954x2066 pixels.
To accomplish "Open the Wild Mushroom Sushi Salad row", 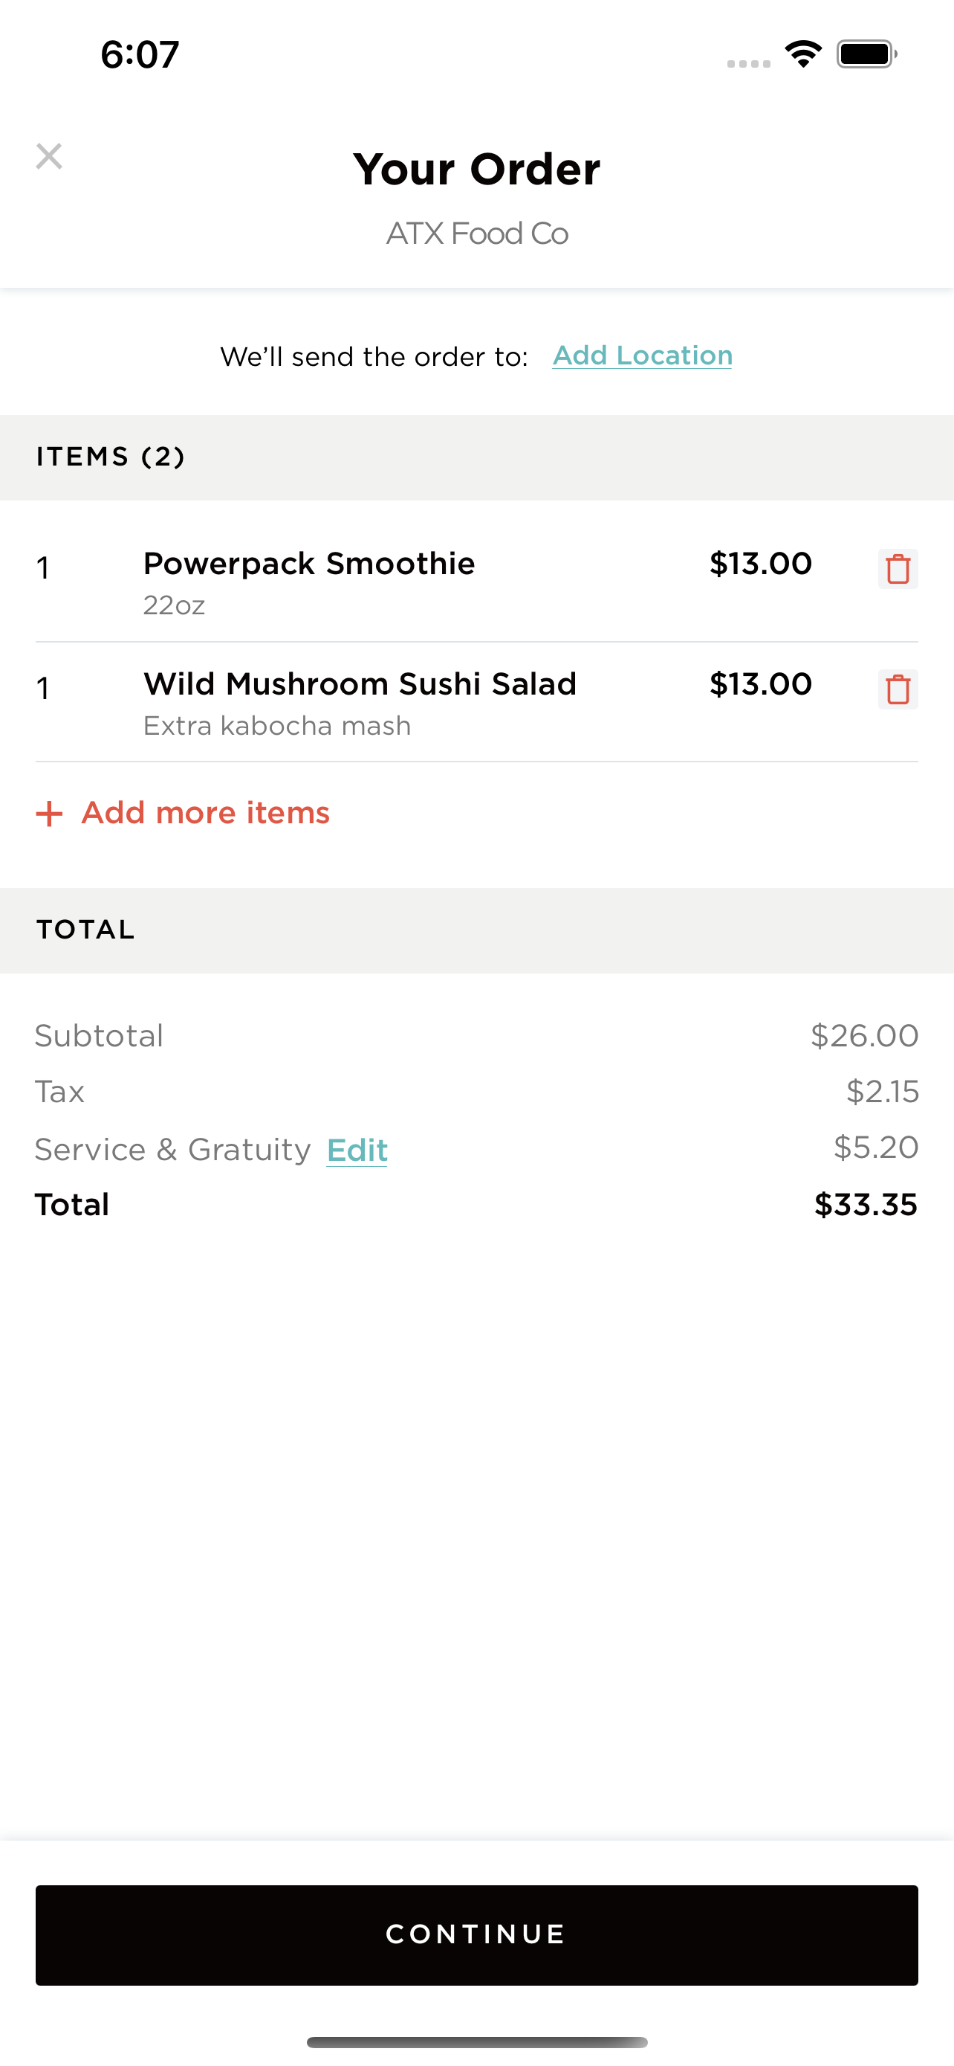I will click(476, 702).
